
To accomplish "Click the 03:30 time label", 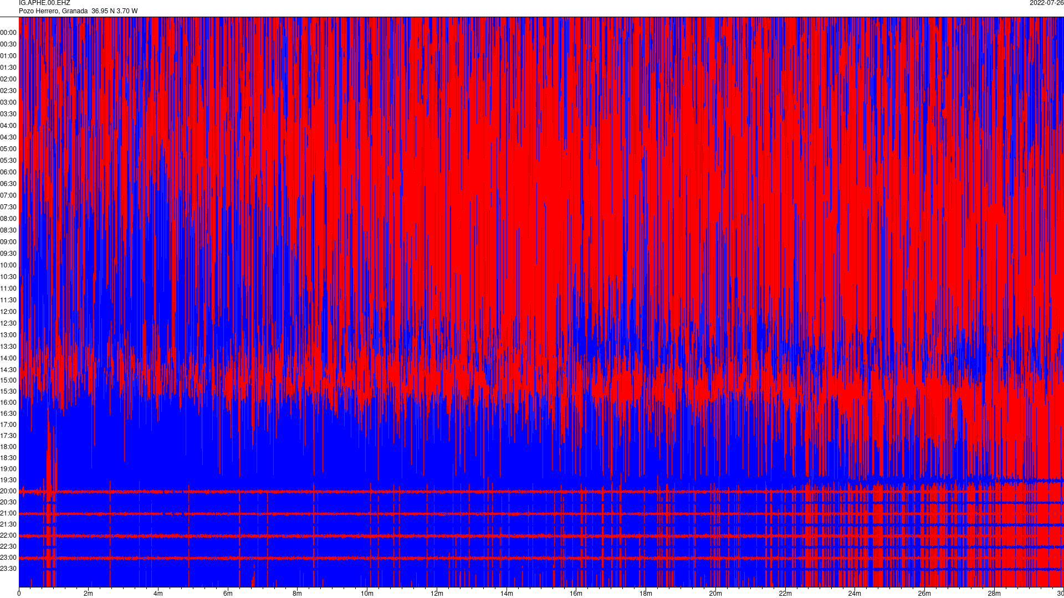I will [8, 114].
